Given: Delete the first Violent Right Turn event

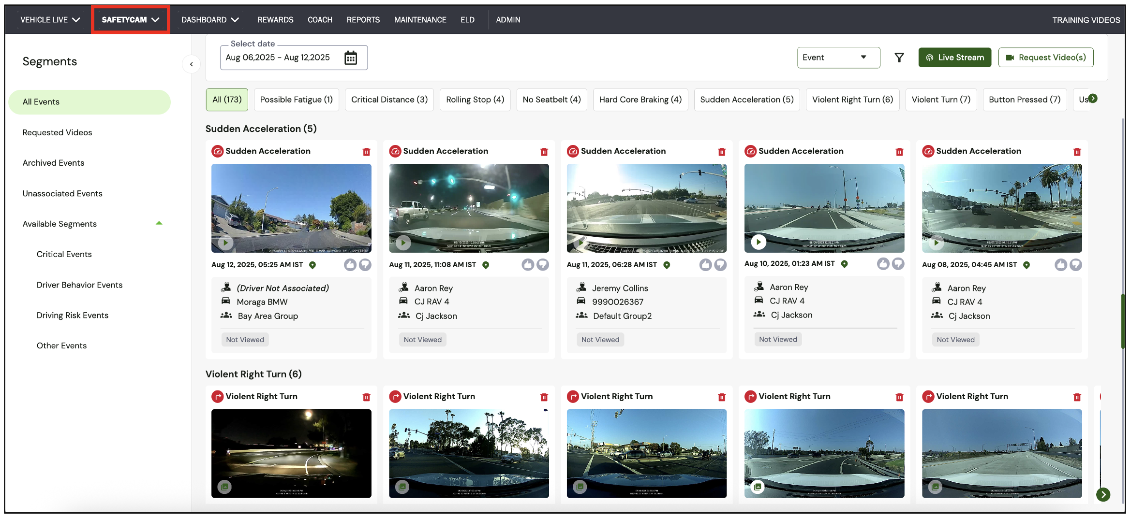Looking at the screenshot, I should coord(366,397).
